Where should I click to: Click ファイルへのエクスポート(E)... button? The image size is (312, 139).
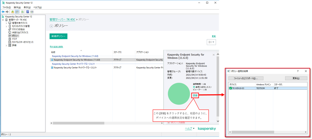click(x=246, y=78)
